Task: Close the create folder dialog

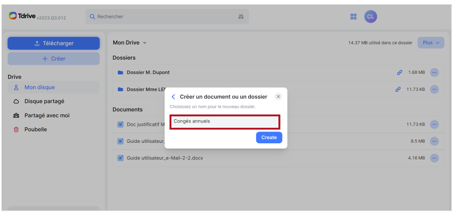Action: click(278, 96)
